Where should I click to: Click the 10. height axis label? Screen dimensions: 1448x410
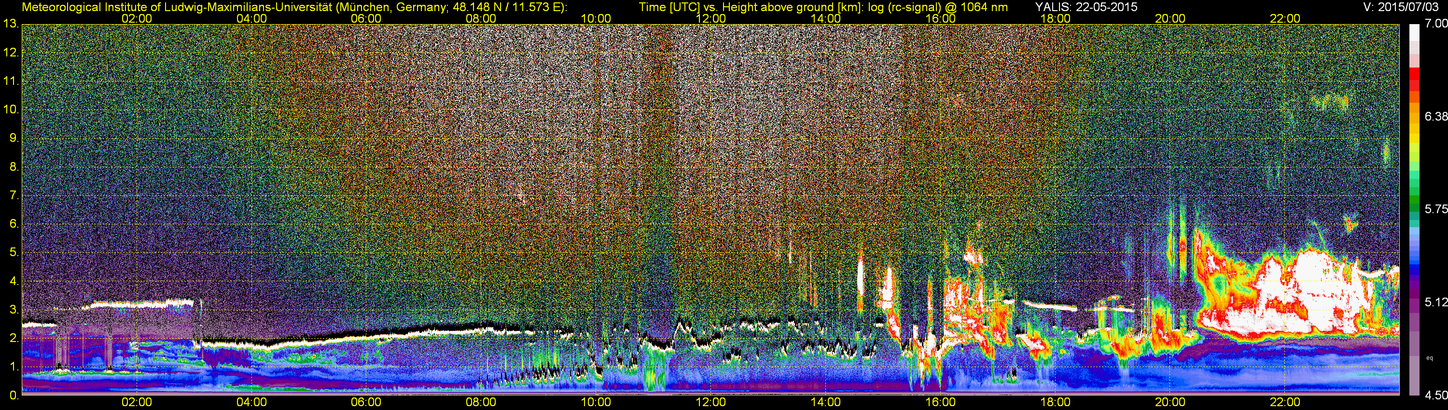click(11, 109)
